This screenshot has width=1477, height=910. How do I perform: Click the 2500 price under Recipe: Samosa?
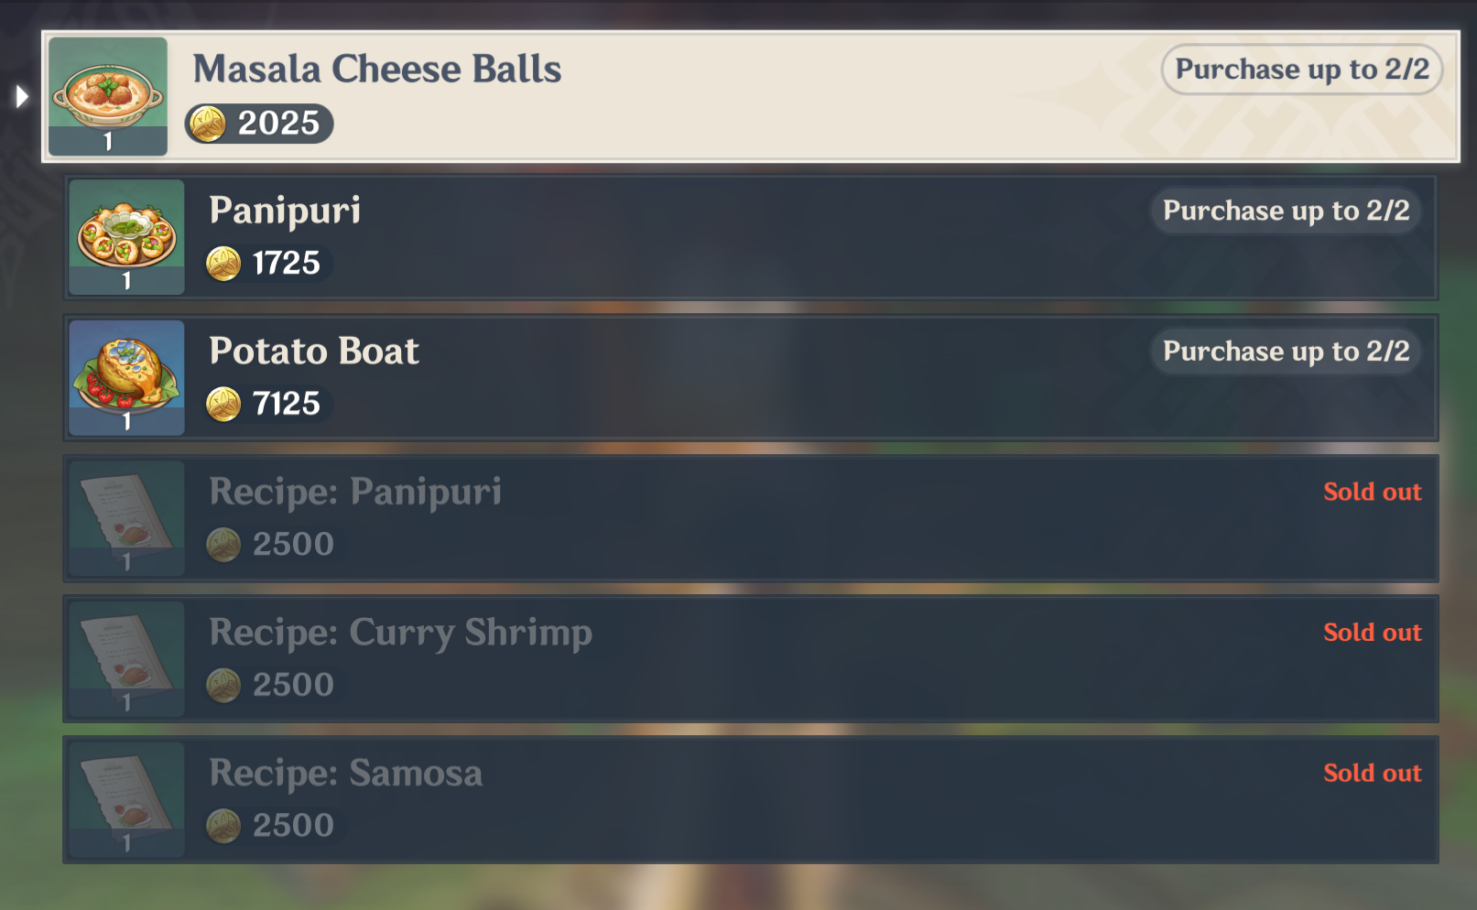(293, 826)
